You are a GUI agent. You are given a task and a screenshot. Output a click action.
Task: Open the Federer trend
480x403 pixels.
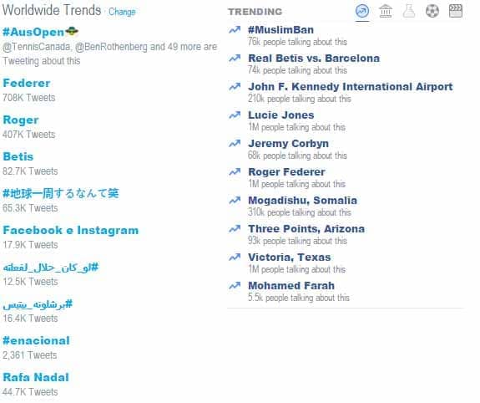point(27,83)
